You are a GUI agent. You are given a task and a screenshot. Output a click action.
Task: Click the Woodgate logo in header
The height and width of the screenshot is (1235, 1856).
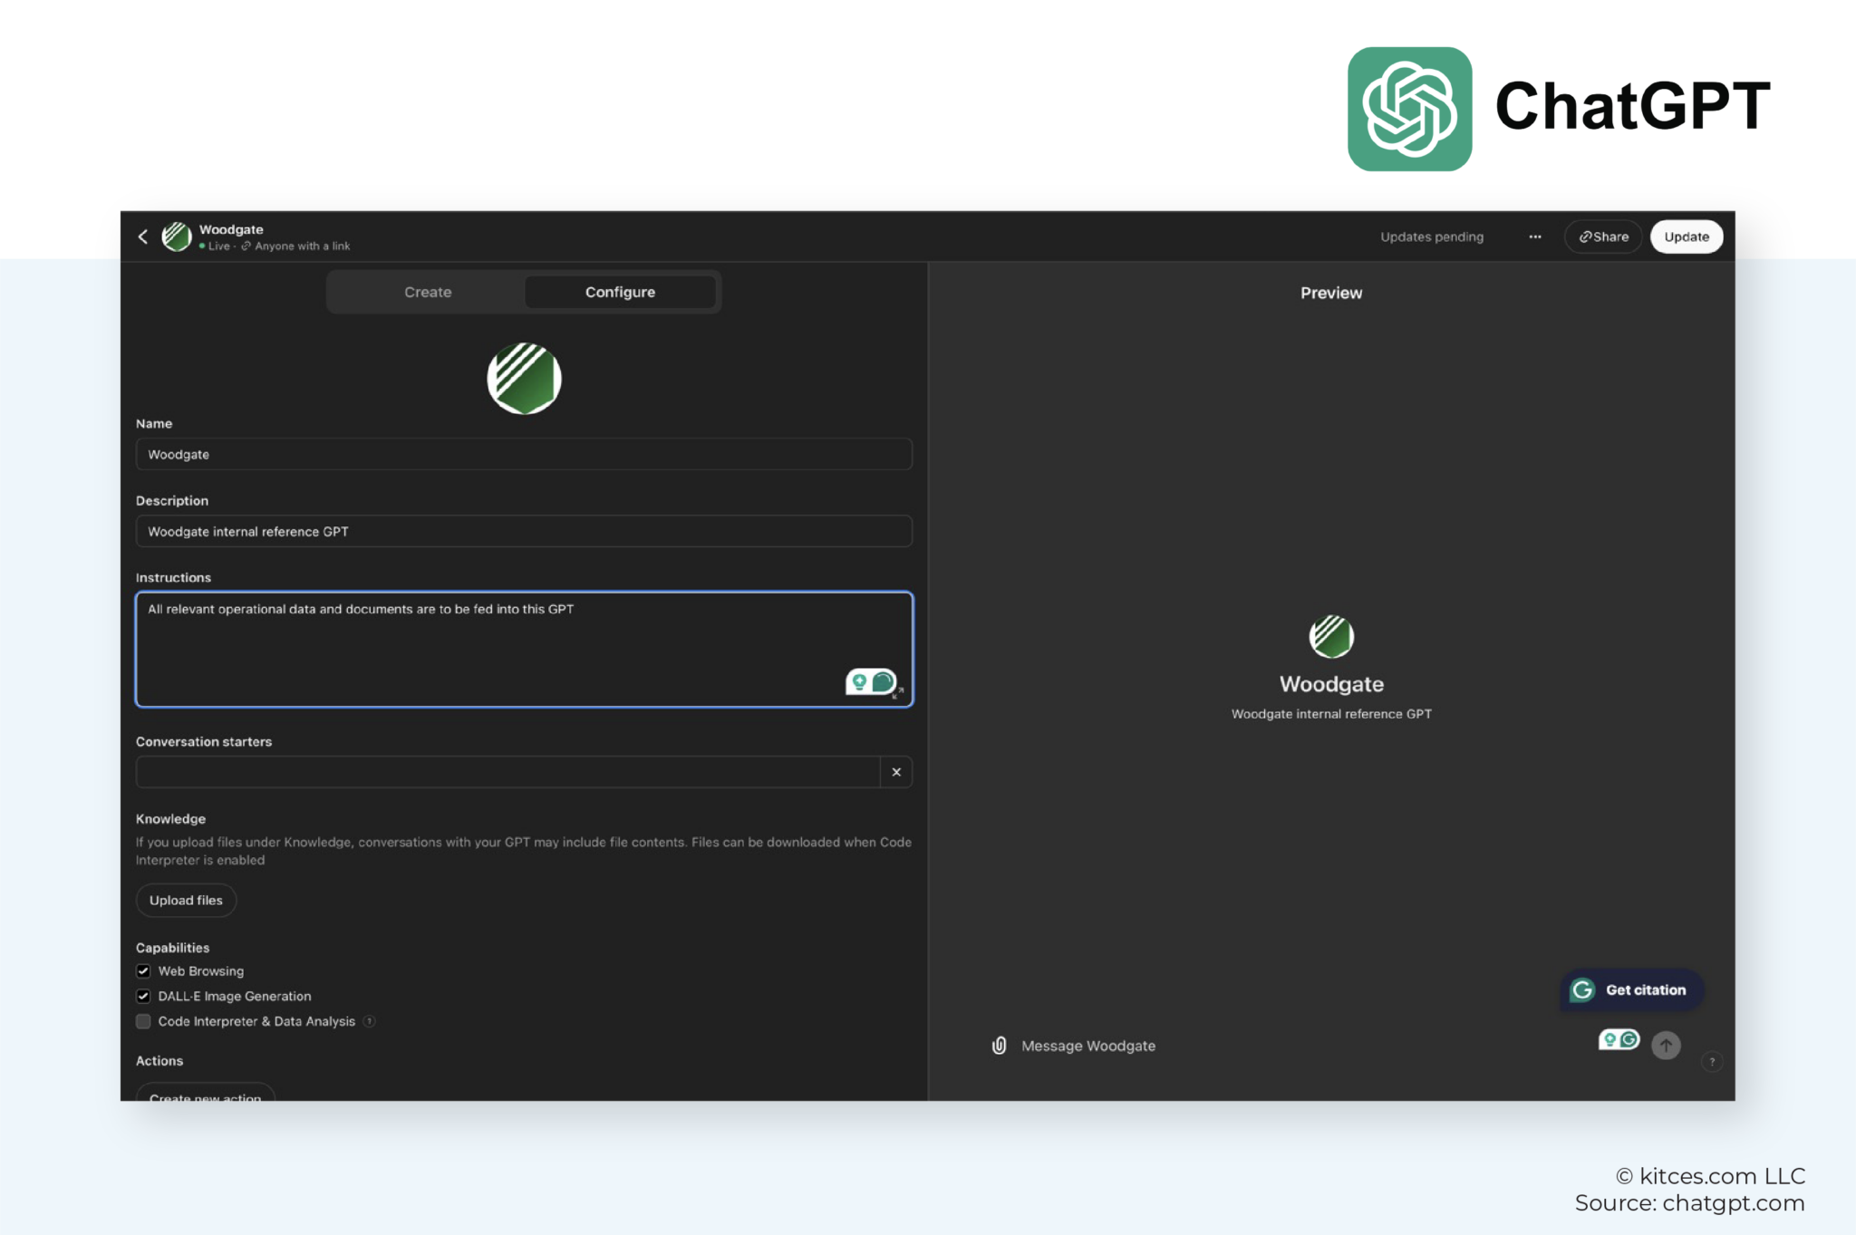[177, 236]
